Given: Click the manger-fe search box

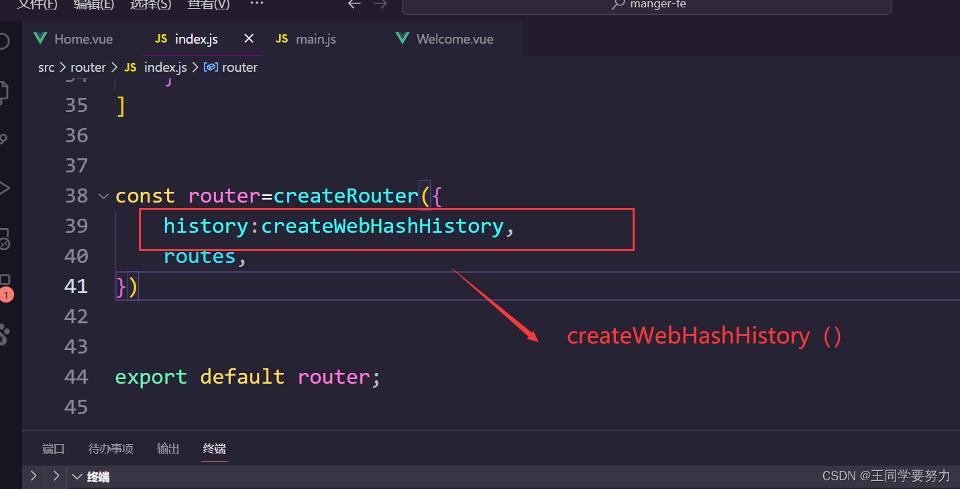Looking at the screenshot, I should tap(646, 5).
